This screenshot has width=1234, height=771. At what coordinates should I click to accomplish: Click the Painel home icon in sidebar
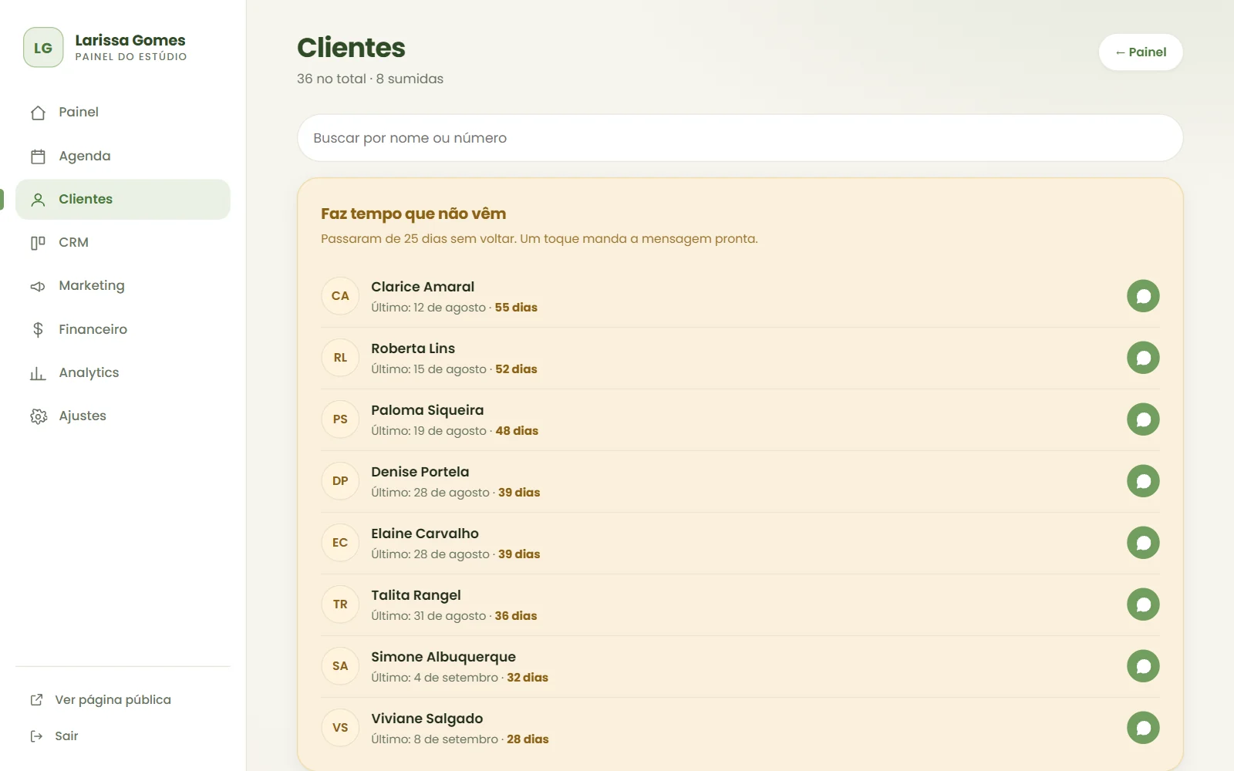coord(38,113)
